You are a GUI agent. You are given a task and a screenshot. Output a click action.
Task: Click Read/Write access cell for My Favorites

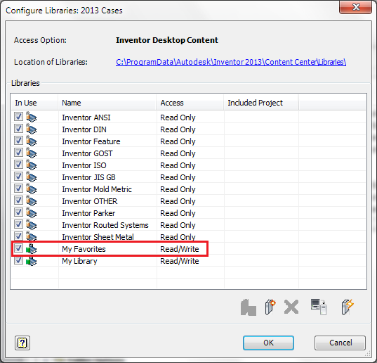[180, 249]
